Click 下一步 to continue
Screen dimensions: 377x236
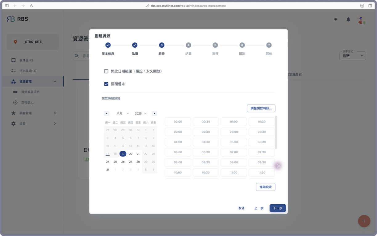point(278,208)
